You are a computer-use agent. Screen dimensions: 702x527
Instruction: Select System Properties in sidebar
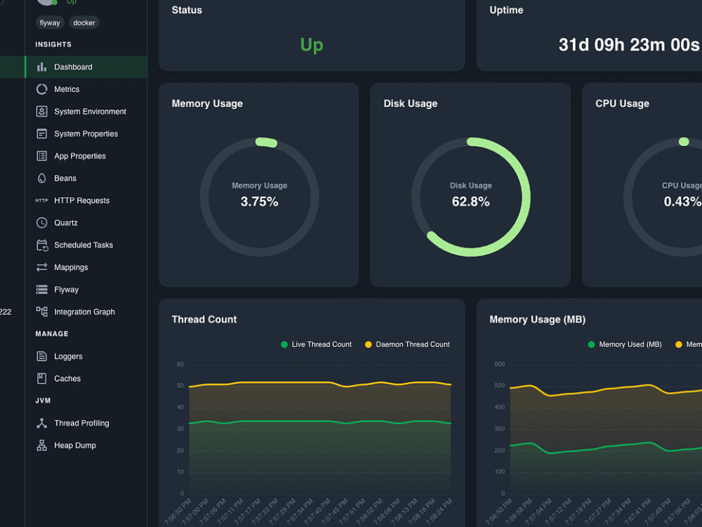(x=86, y=134)
